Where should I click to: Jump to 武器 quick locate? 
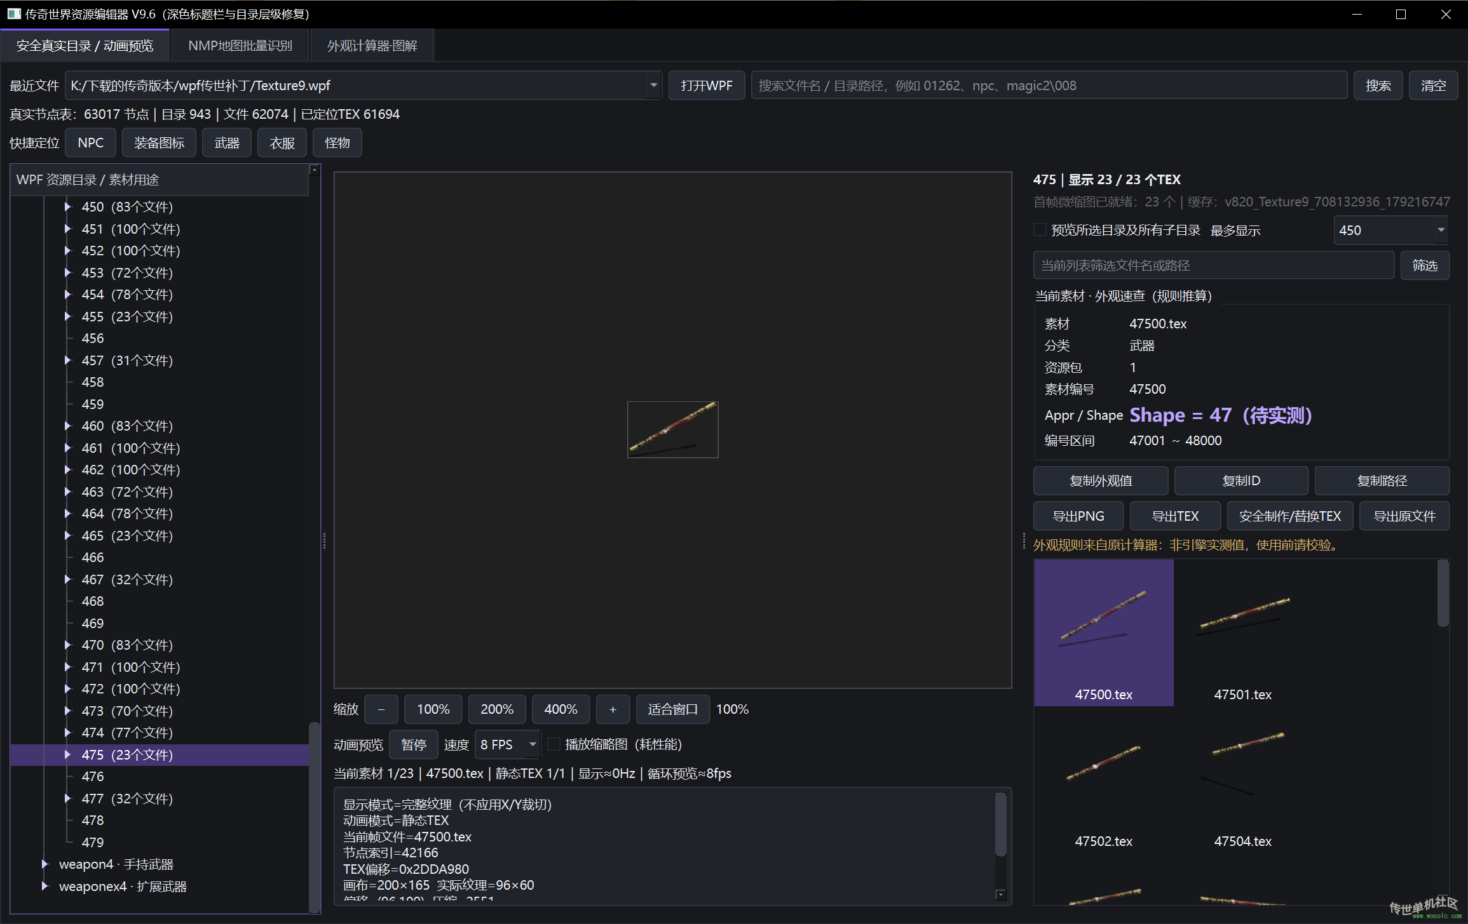click(227, 142)
